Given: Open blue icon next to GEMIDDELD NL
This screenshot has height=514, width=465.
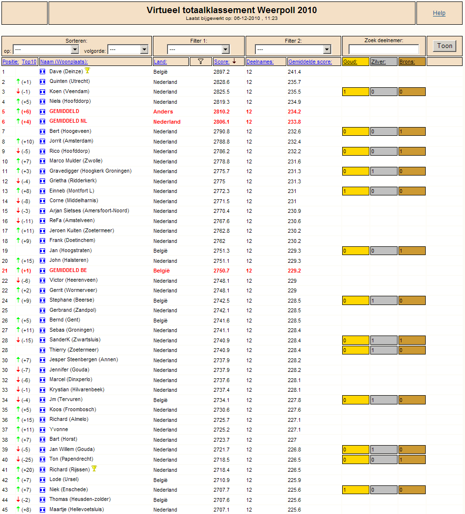Looking at the screenshot, I should coord(42,121).
